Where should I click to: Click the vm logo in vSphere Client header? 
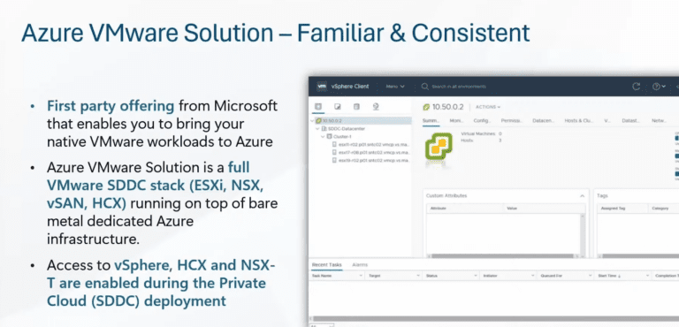pyautogui.click(x=322, y=87)
